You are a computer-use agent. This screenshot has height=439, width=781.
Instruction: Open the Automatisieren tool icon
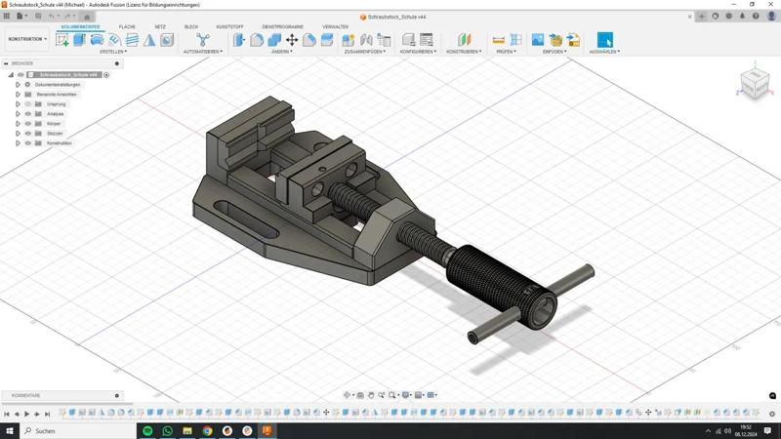coord(203,40)
